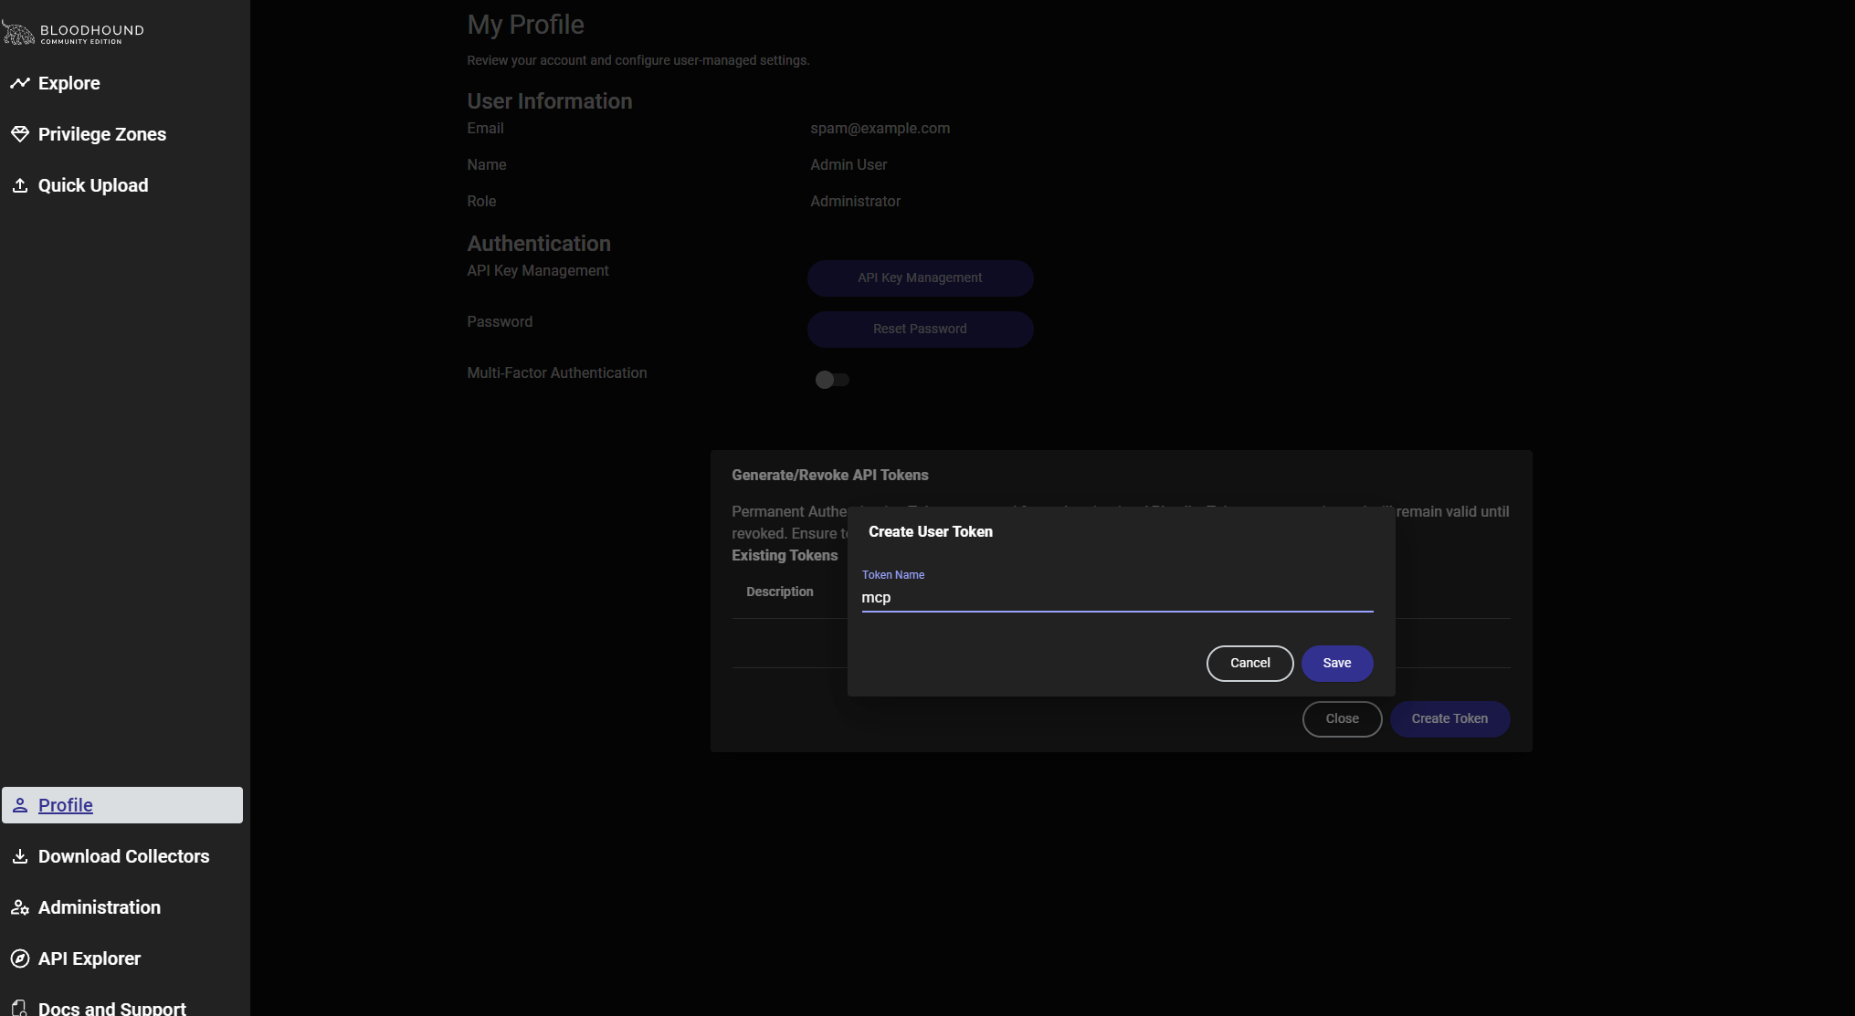Open Administration menu item
The height and width of the screenshot is (1016, 1855).
(99, 907)
